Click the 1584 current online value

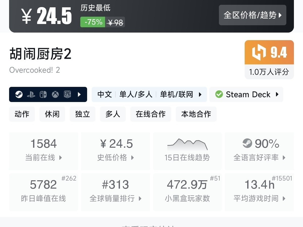tap(44, 144)
